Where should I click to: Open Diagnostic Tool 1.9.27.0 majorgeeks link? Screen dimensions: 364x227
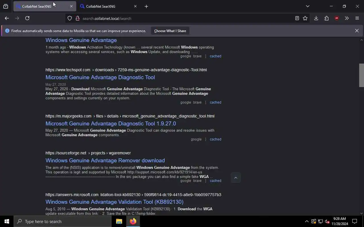tap(111, 123)
